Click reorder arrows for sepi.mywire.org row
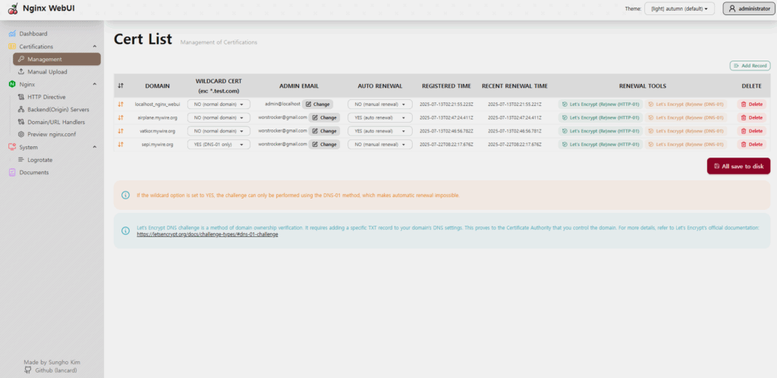Viewport: 777px width, 378px height. [x=121, y=145]
